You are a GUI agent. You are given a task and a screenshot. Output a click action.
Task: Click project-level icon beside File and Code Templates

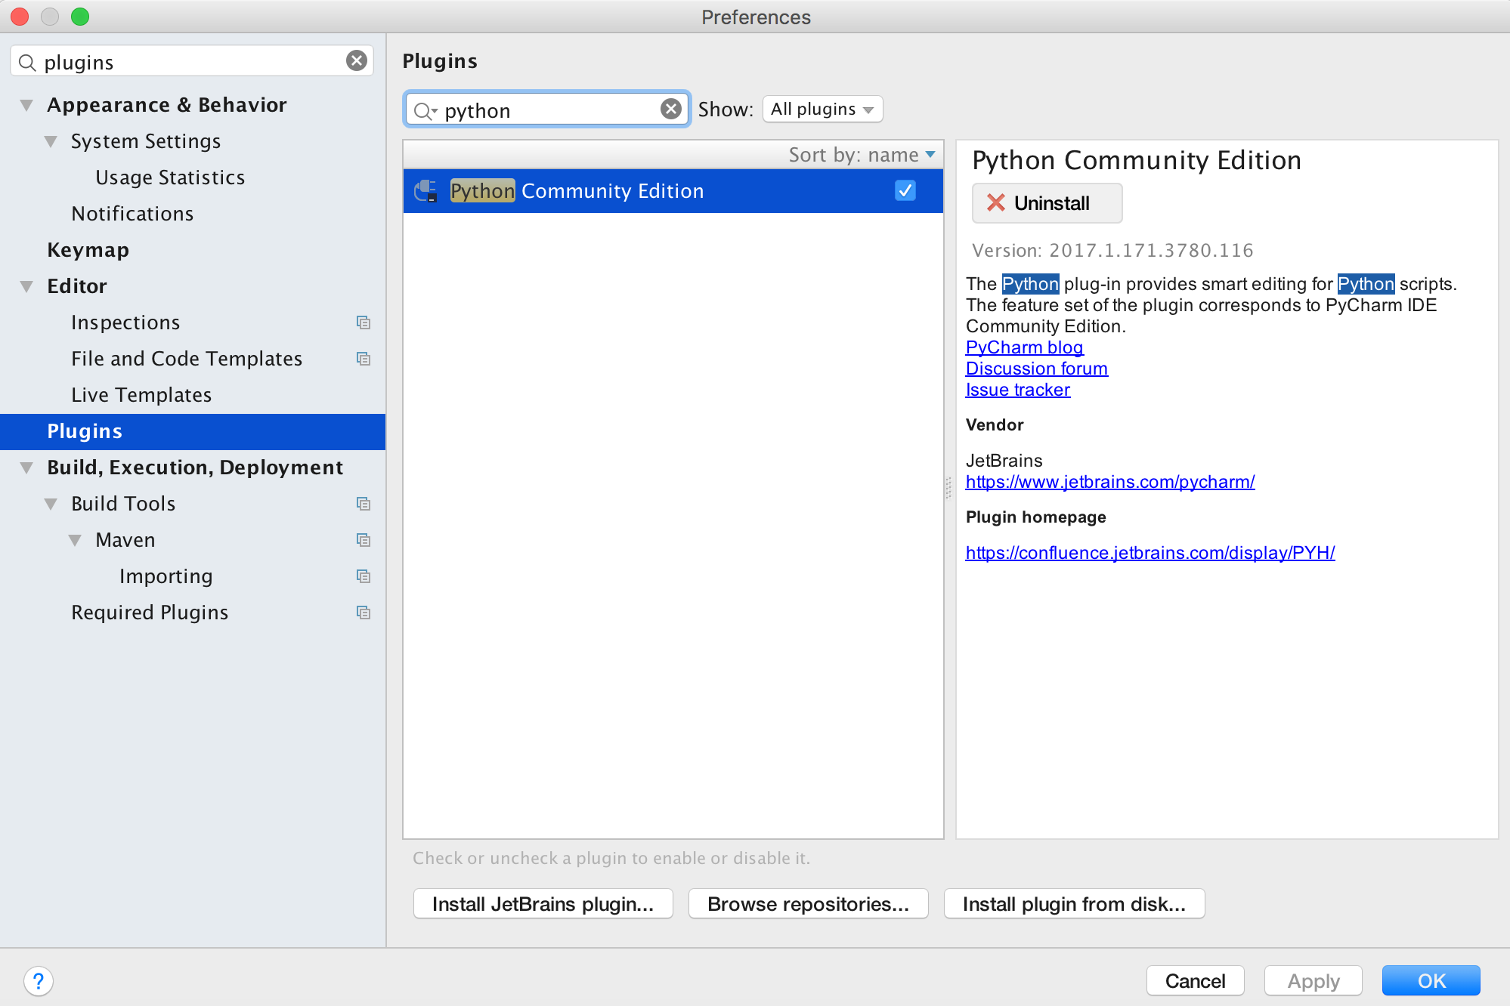(364, 359)
